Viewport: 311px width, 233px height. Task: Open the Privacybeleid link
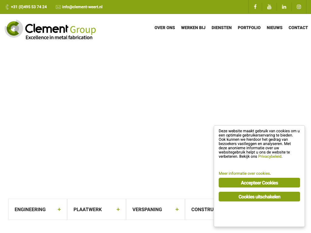[270, 157]
